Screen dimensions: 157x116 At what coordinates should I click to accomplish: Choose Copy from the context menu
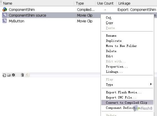coord(110,23)
